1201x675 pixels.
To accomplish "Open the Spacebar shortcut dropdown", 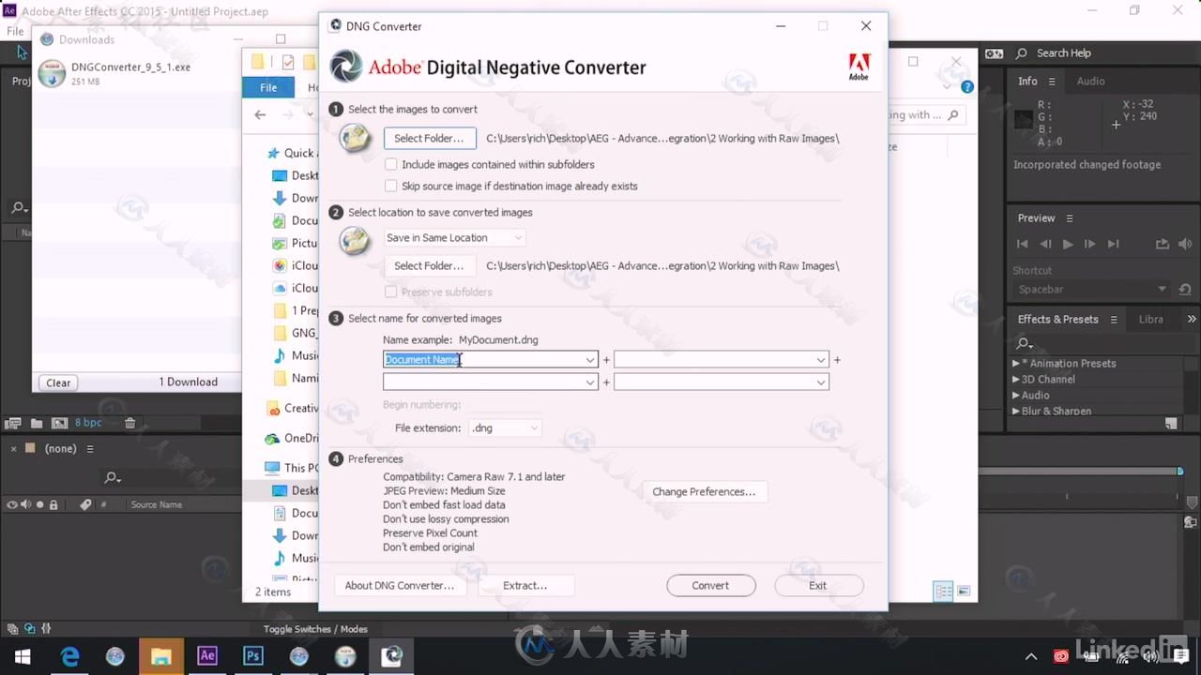I will tap(1092, 290).
